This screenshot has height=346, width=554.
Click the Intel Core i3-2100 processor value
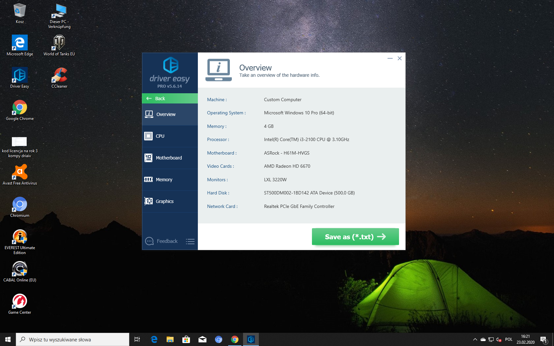click(x=307, y=139)
